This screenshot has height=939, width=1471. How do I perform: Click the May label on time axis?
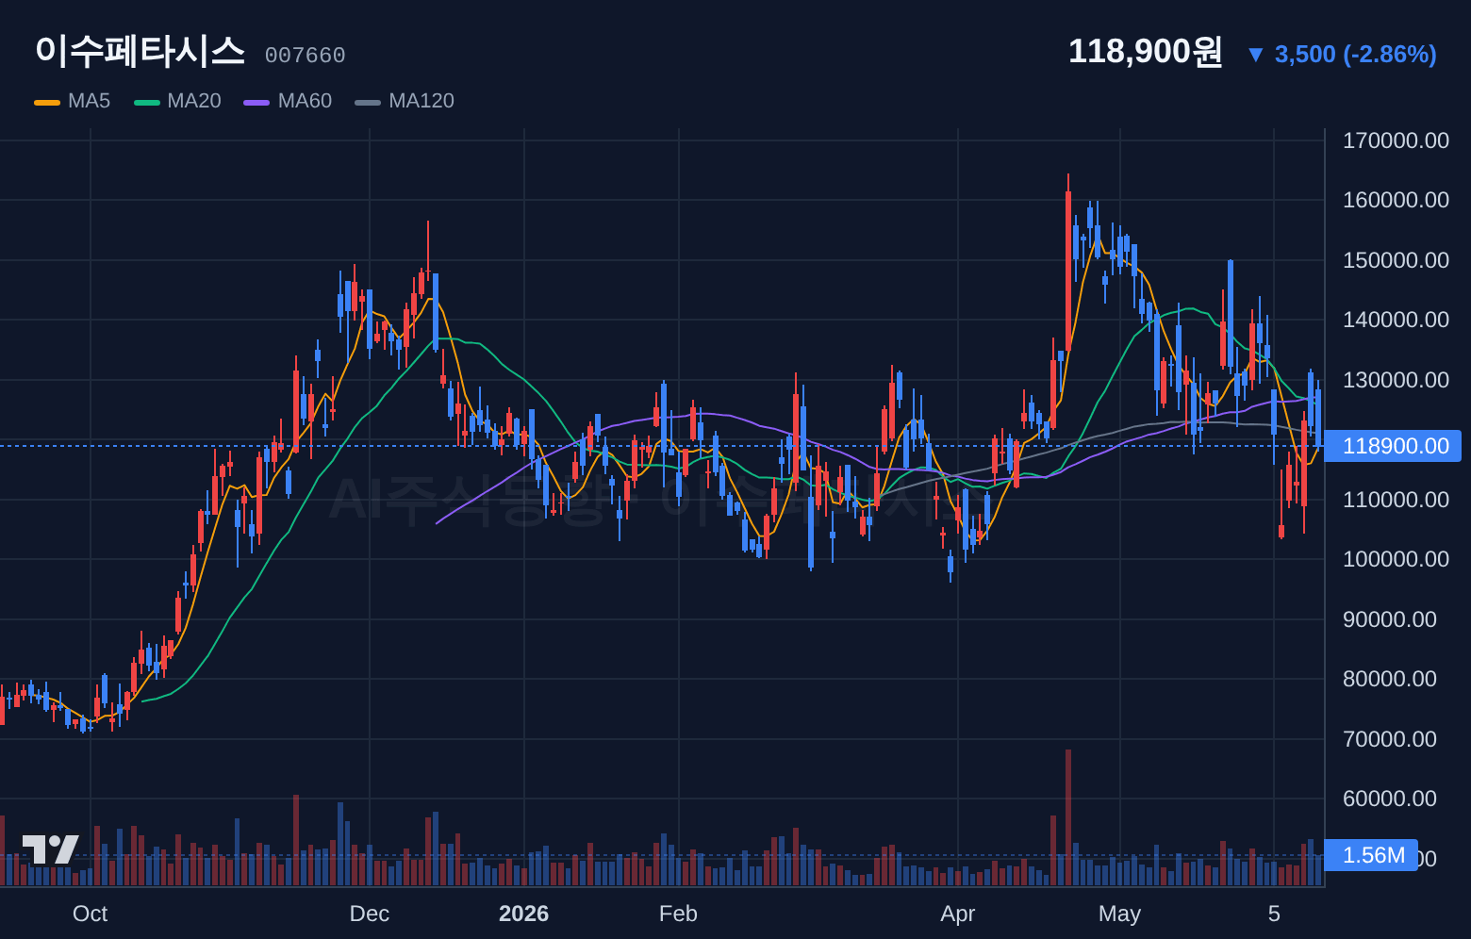point(1119,914)
